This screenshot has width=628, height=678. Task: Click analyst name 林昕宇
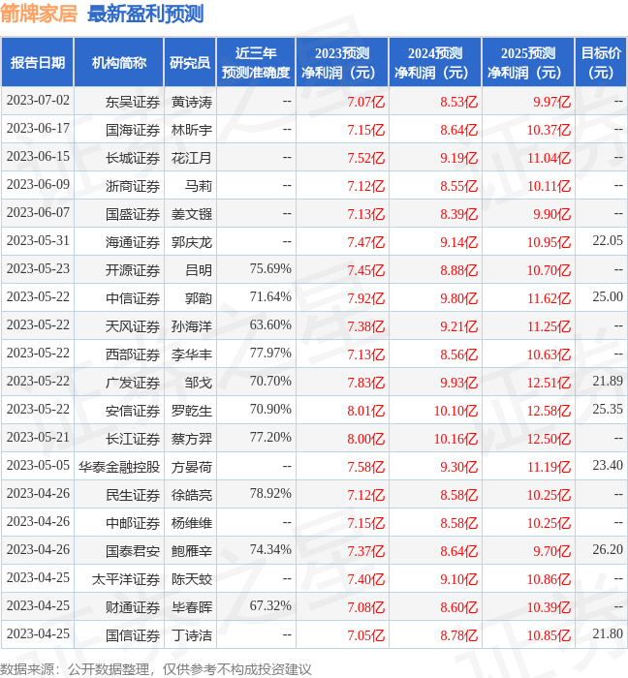(192, 130)
